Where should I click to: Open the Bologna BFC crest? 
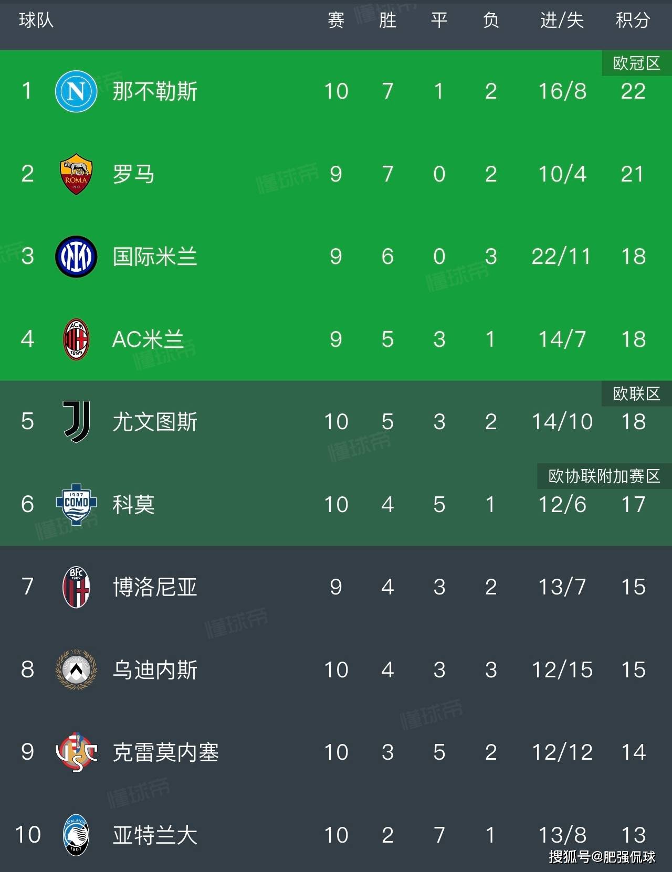click(76, 587)
